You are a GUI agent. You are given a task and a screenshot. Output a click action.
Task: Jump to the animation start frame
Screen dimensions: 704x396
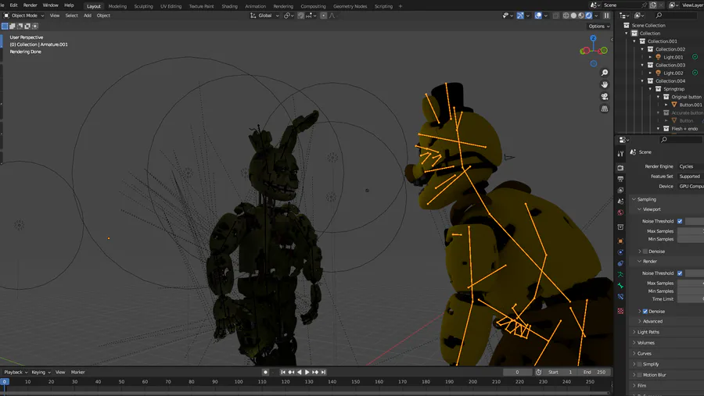point(283,373)
